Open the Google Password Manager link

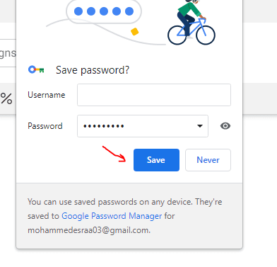pyautogui.click(x=112, y=216)
